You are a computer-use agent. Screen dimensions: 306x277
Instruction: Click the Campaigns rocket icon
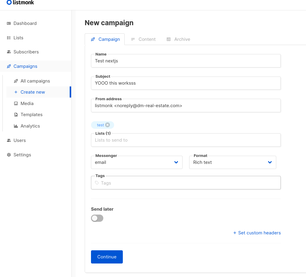click(8, 66)
